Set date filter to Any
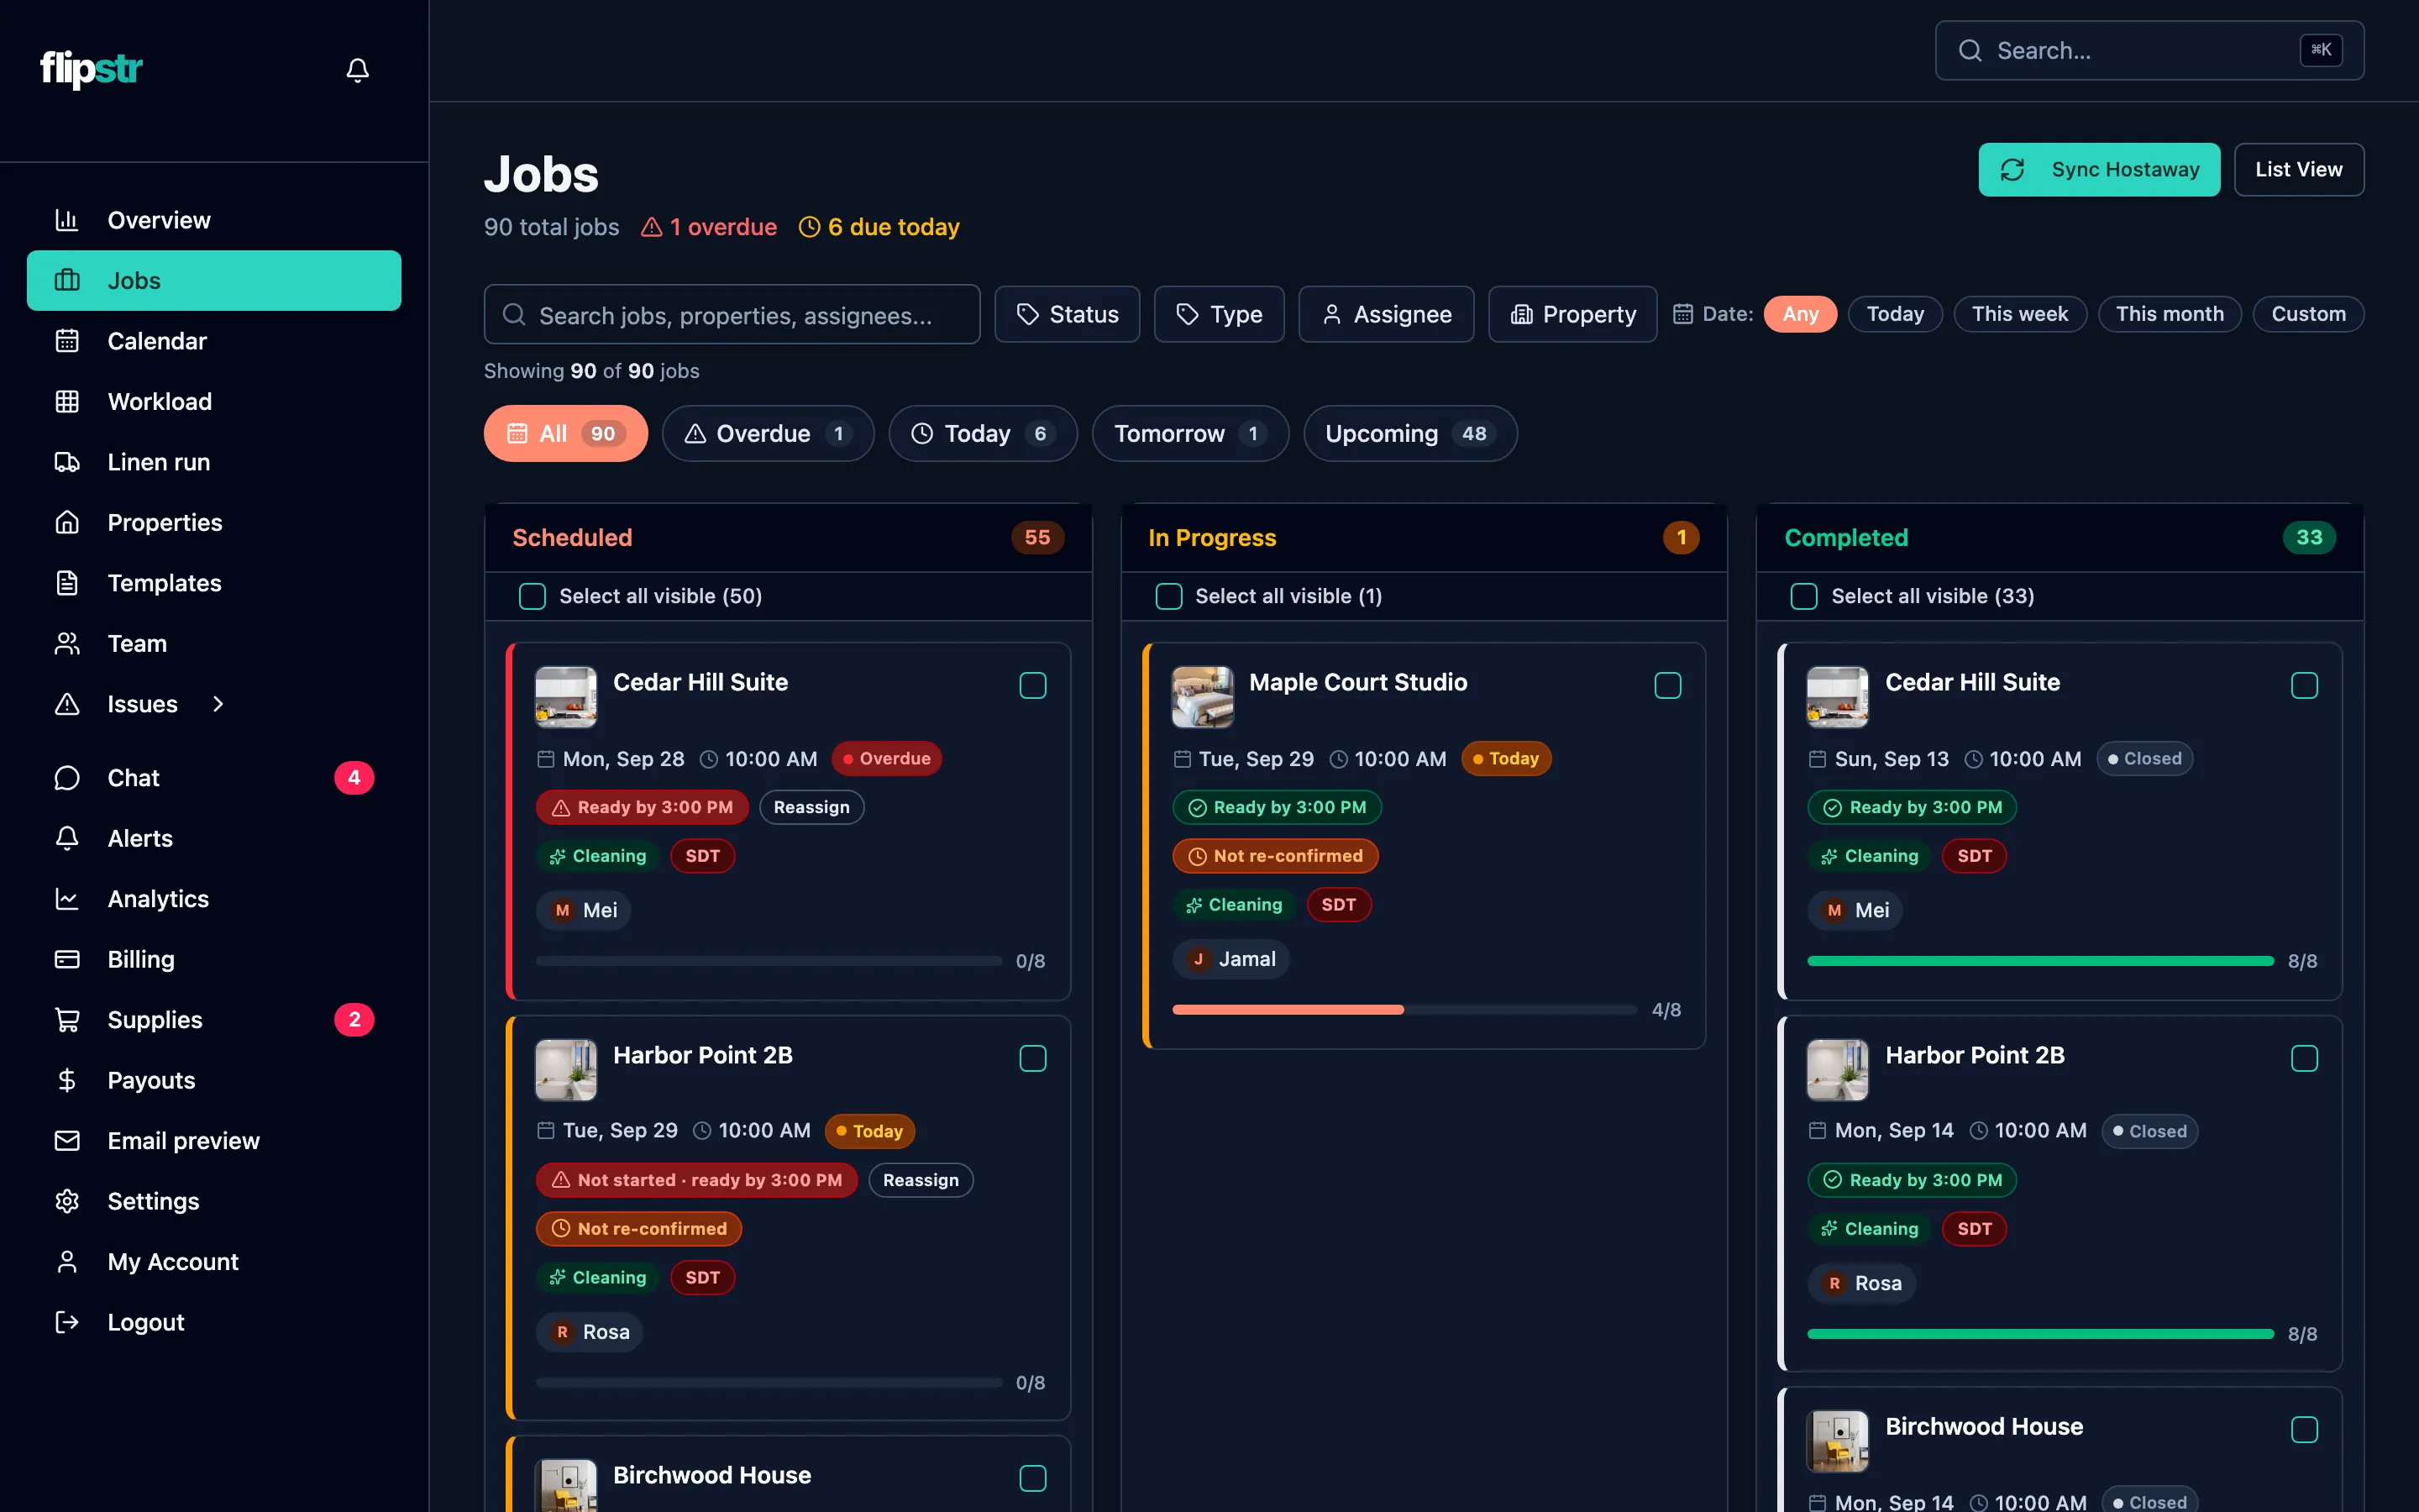 [x=1800, y=314]
